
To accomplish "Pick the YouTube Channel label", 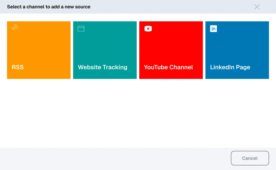I will 168,67.
